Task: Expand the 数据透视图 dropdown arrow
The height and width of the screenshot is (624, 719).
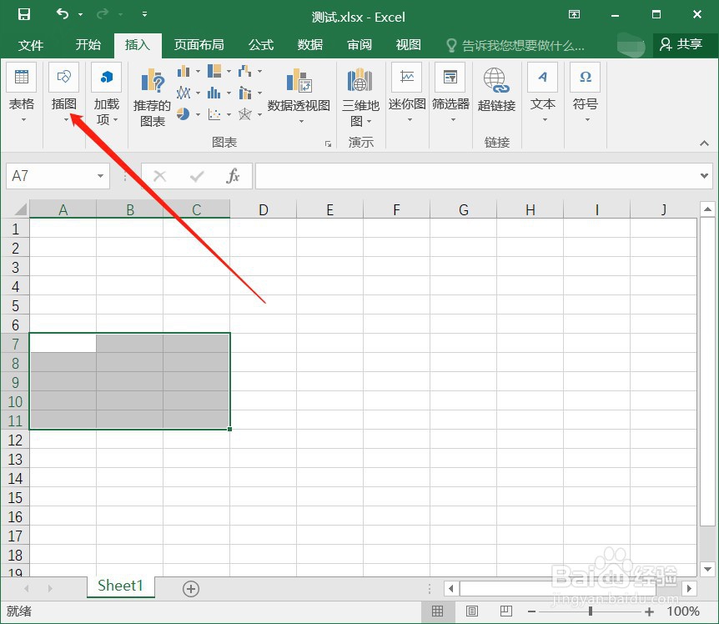Action: pos(301,122)
